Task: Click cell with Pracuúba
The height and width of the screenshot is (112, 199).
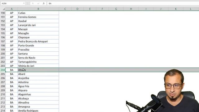Action: tap(38, 49)
